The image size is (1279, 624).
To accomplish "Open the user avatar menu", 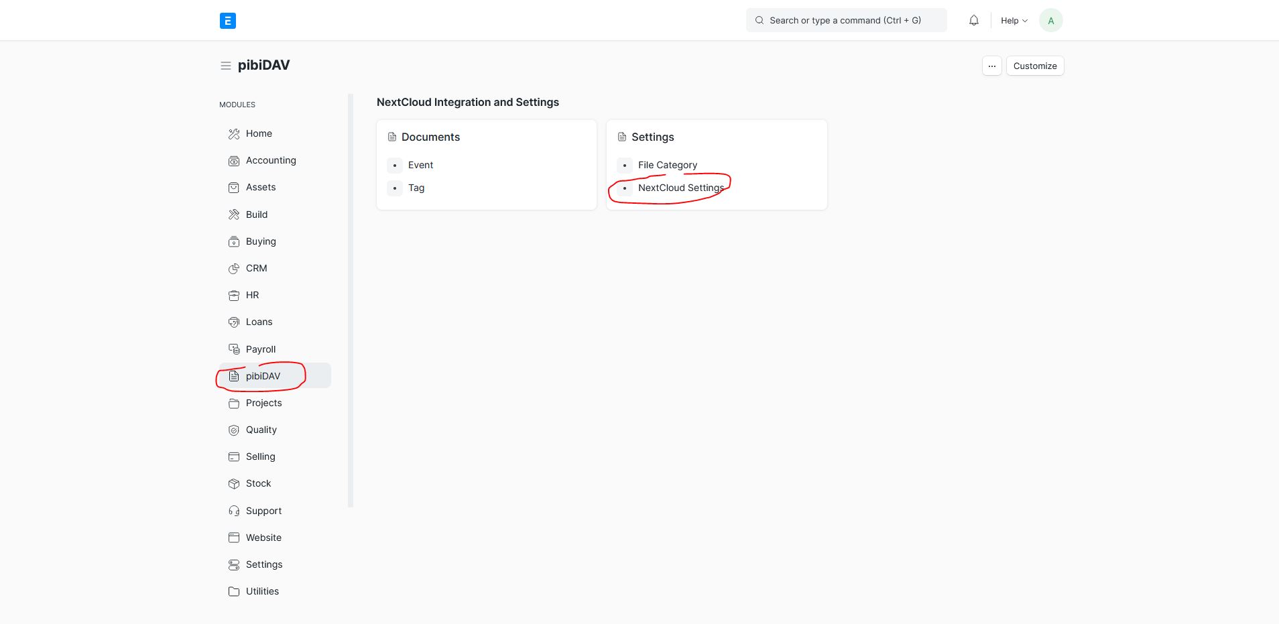I will coord(1051,21).
